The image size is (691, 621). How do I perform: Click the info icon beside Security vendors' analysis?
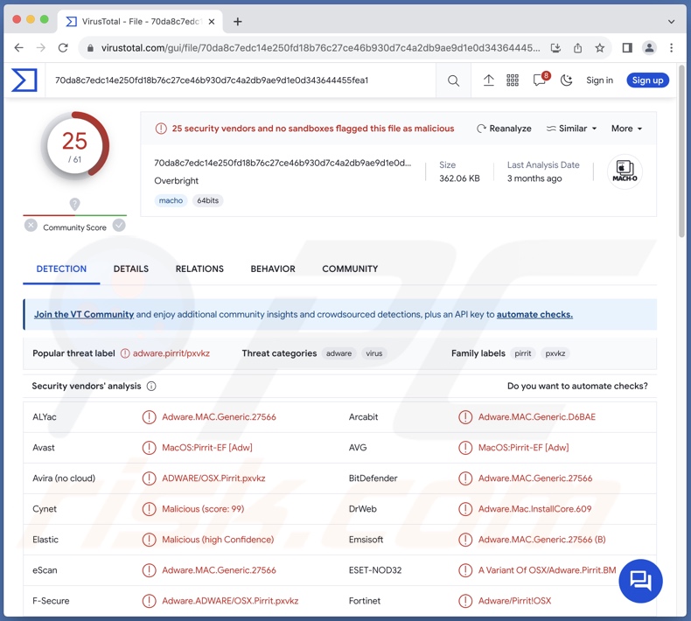tap(151, 386)
